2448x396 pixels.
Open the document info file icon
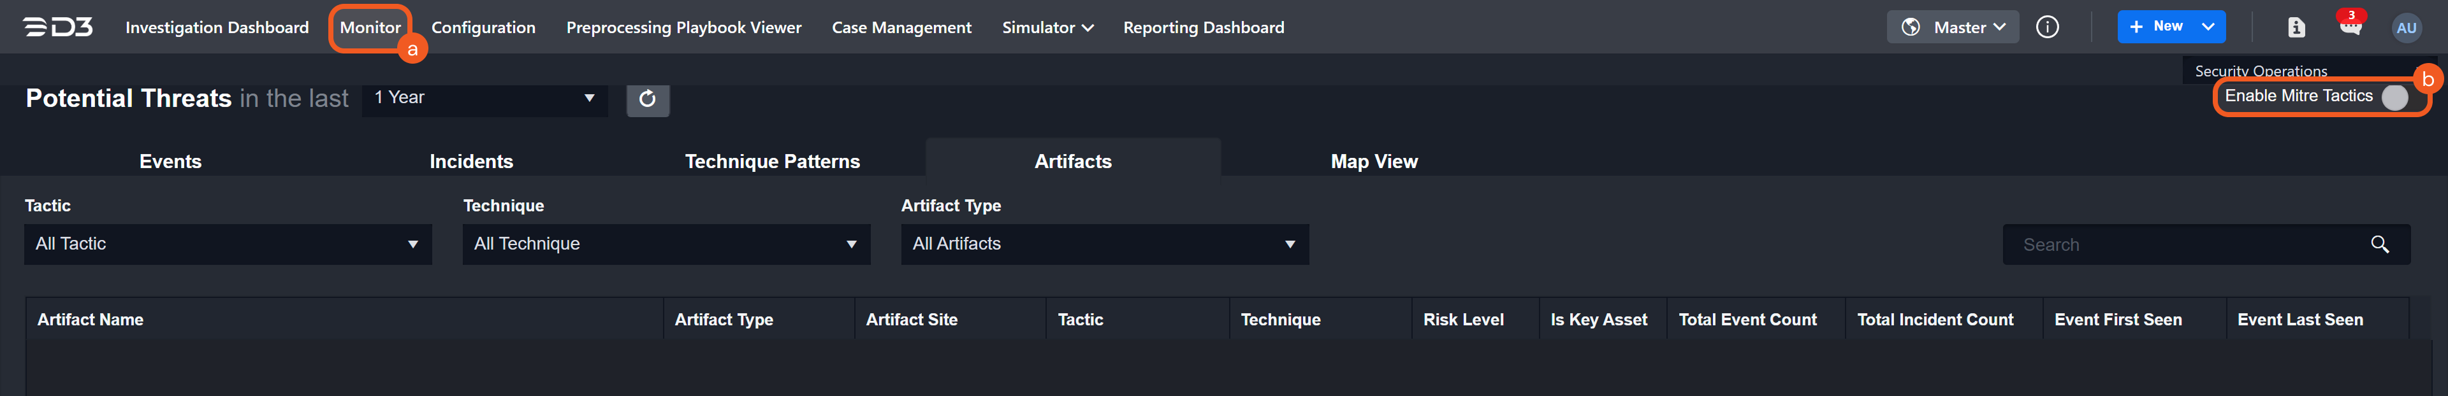2296,27
